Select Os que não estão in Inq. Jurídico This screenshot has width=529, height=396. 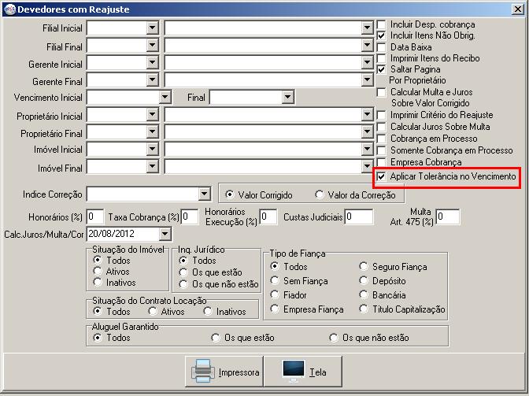click(x=183, y=284)
